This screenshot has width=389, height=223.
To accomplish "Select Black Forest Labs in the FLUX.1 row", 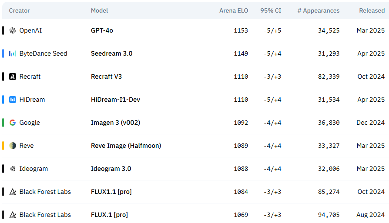I will click(x=45, y=215).
